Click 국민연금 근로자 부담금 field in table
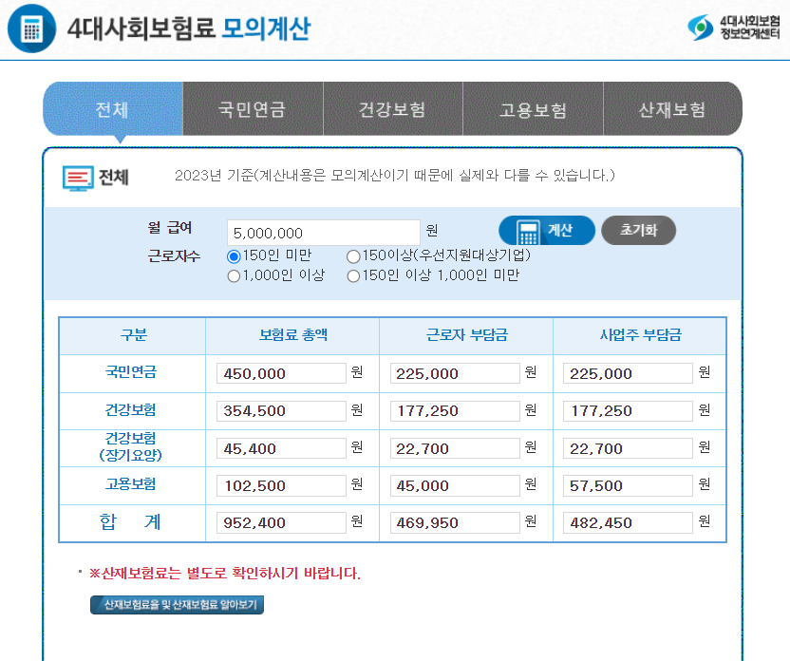790x661 pixels. point(455,373)
